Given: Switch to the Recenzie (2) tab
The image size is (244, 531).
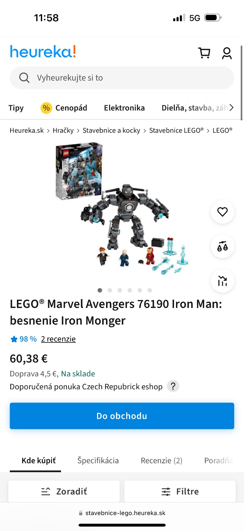Looking at the screenshot, I should (161, 461).
